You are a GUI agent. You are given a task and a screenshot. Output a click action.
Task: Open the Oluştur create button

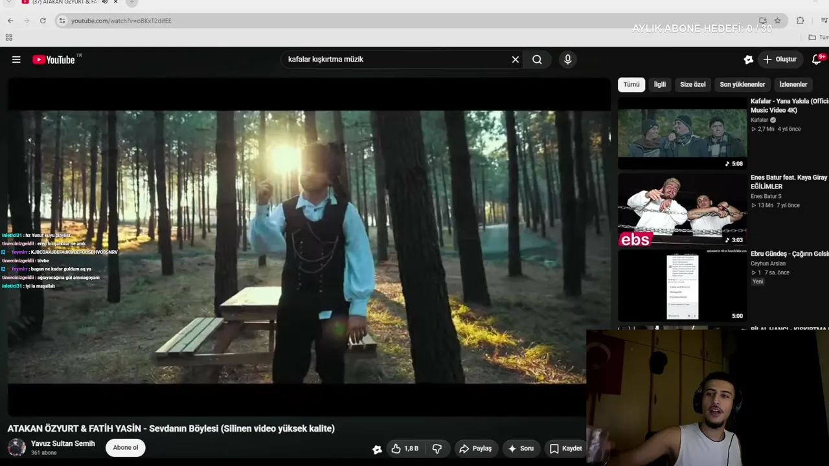[x=780, y=60]
